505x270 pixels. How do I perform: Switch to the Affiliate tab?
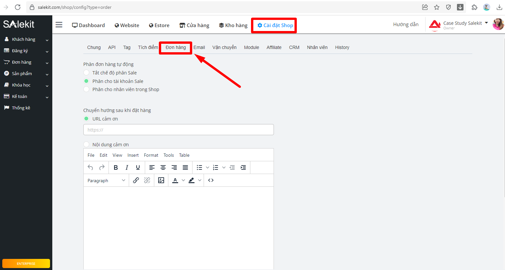point(274,47)
